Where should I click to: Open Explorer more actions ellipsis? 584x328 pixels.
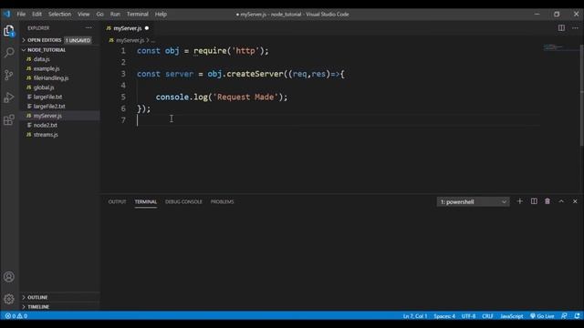[x=89, y=28]
